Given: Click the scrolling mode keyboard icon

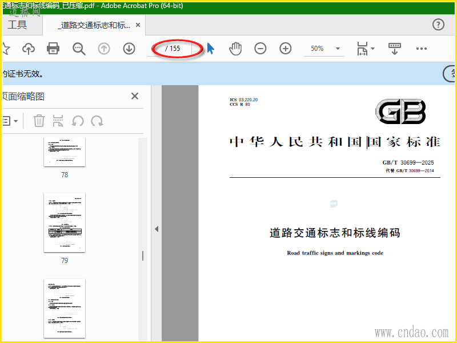Looking at the screenshot, I should pos(395,49).
